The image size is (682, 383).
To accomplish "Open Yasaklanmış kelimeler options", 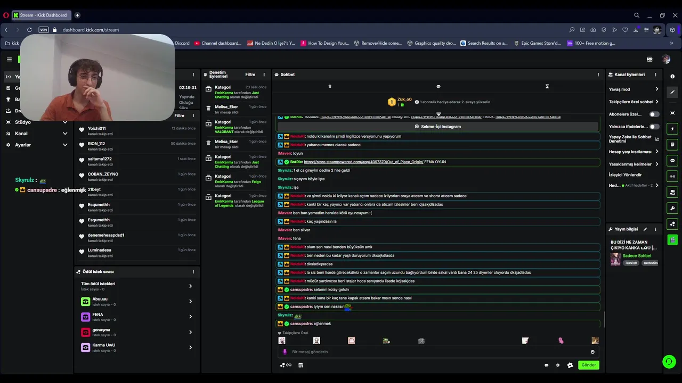I will pyautogui.click(x=634, y=164).
